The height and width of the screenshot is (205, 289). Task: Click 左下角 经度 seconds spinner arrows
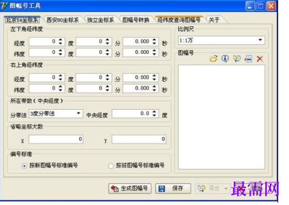pyautogui.click(x=154, y=41)
